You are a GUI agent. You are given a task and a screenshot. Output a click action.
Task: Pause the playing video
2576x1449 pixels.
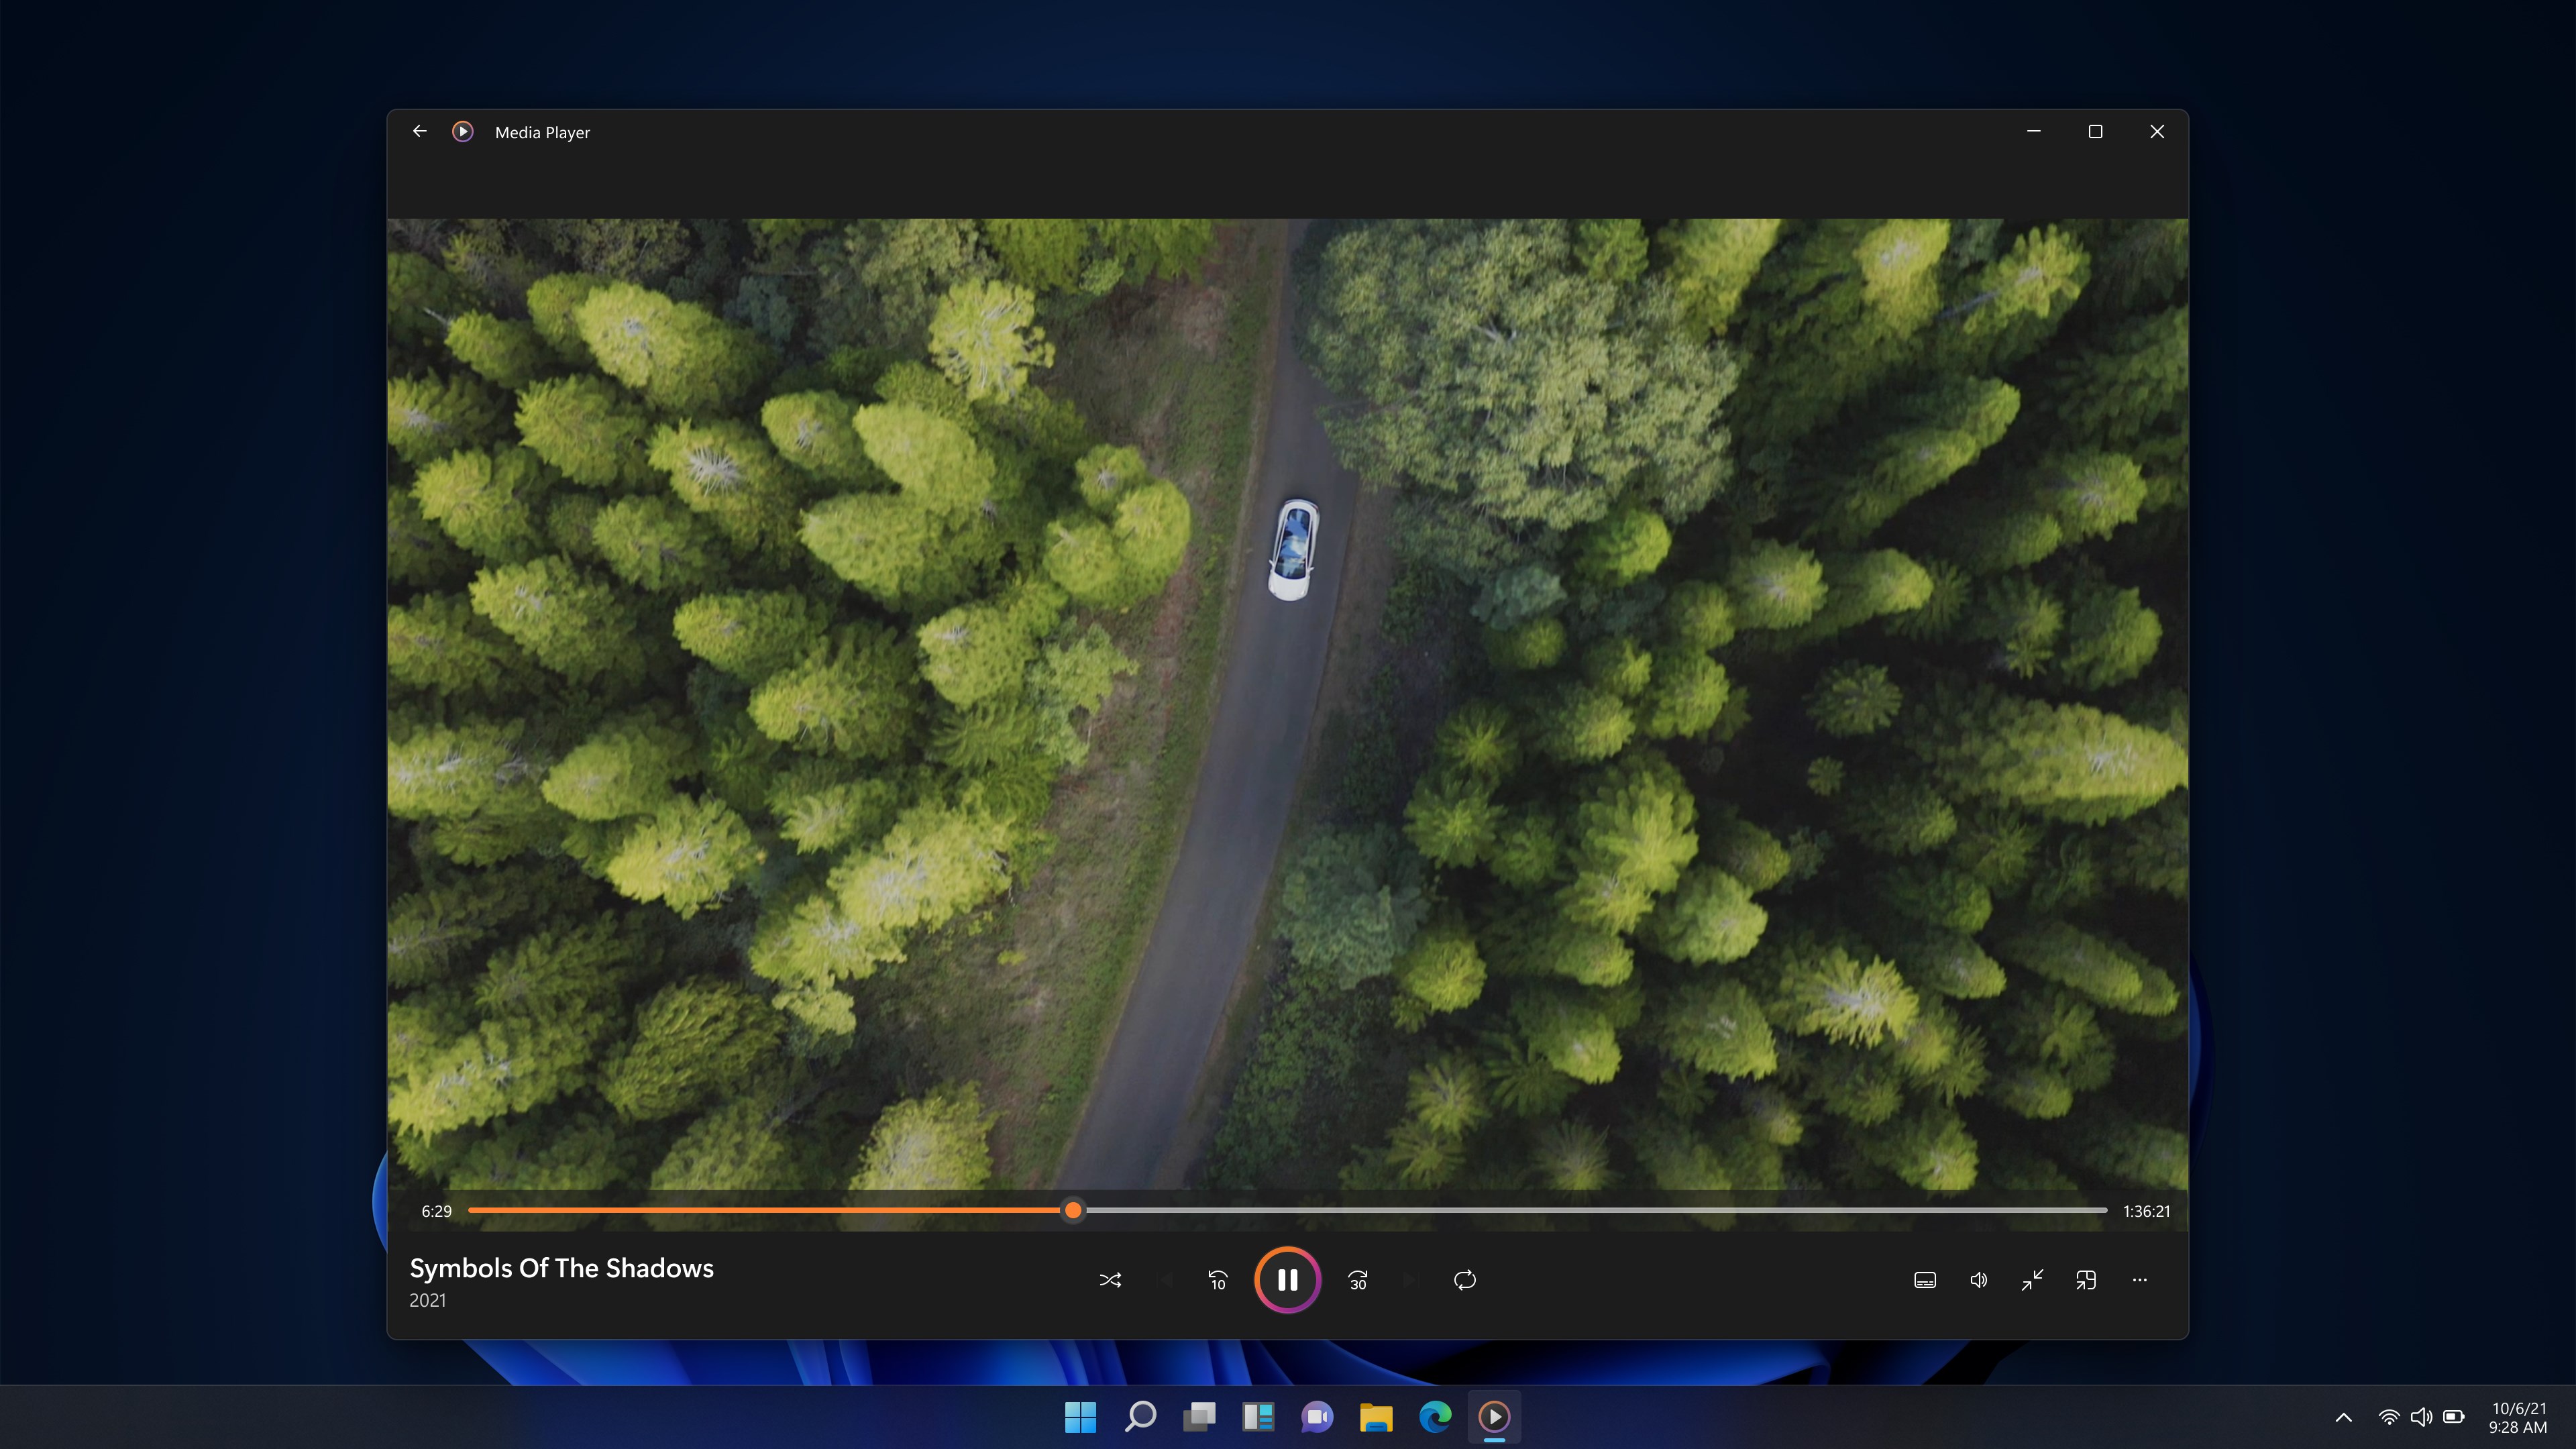(1287, 1280)
